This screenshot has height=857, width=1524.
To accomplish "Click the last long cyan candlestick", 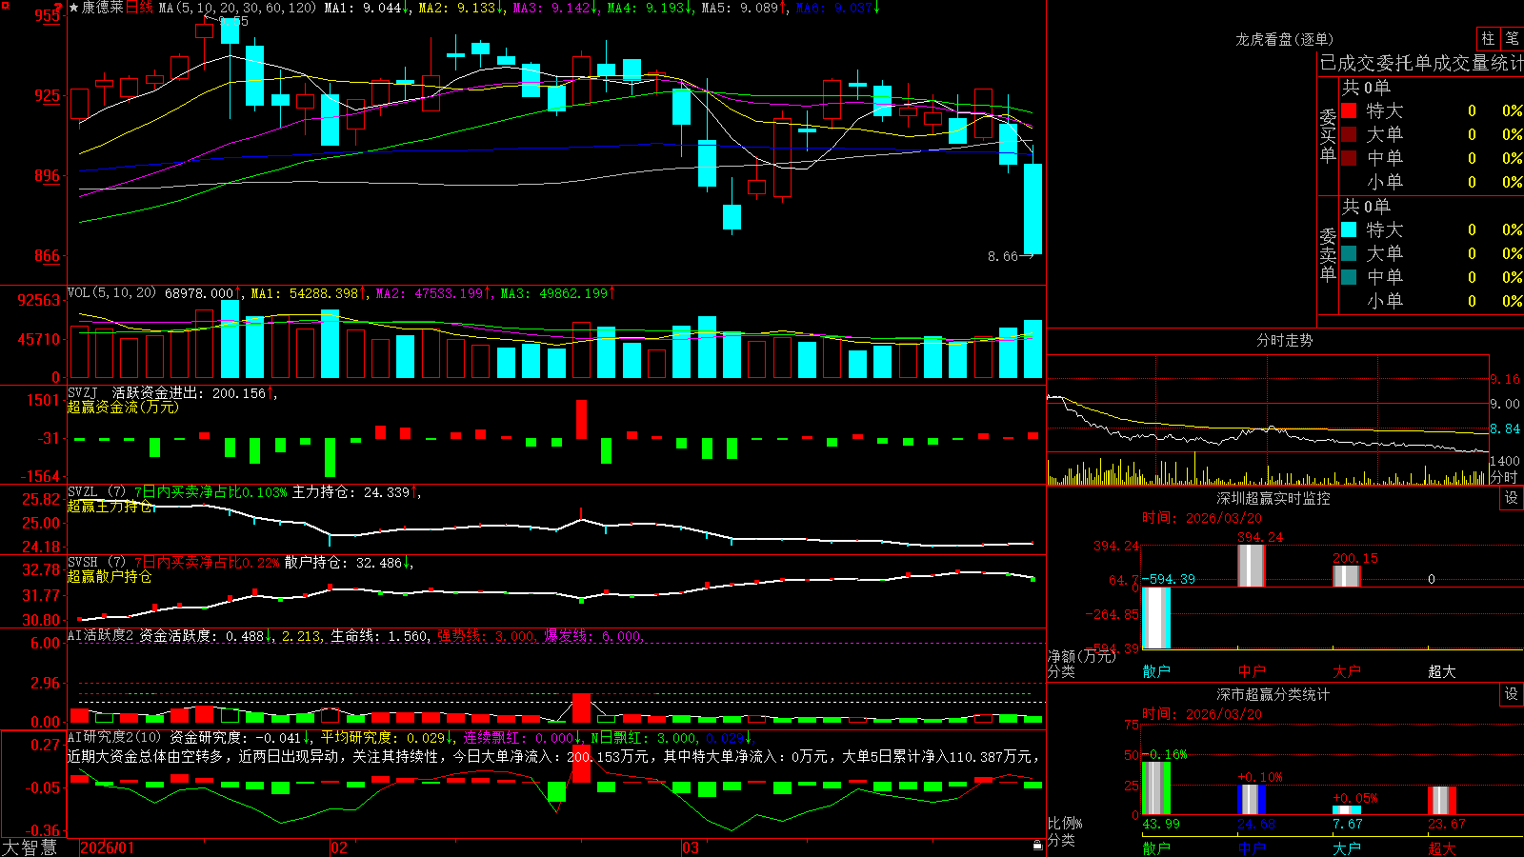I will point(1033,209).
